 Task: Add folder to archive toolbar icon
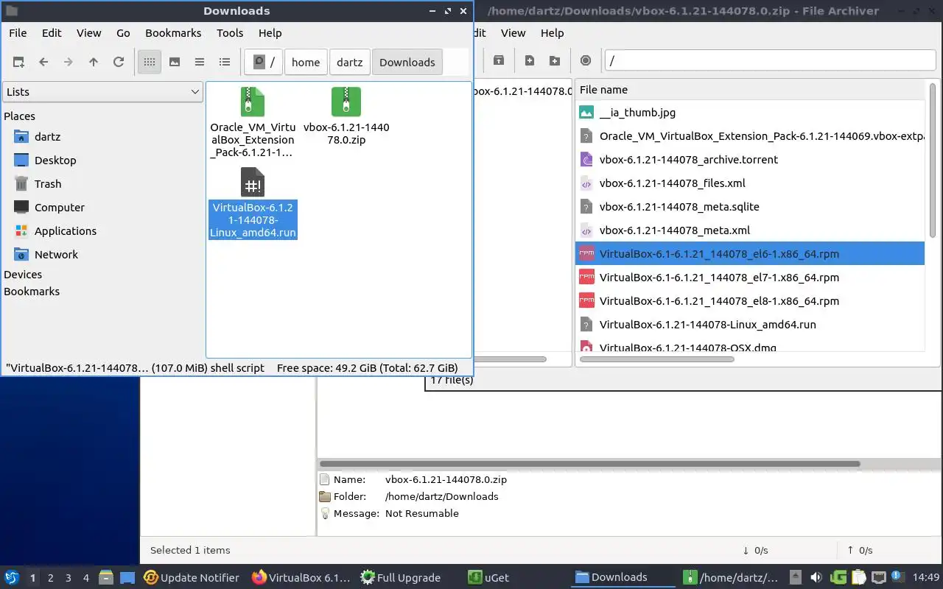555,60
